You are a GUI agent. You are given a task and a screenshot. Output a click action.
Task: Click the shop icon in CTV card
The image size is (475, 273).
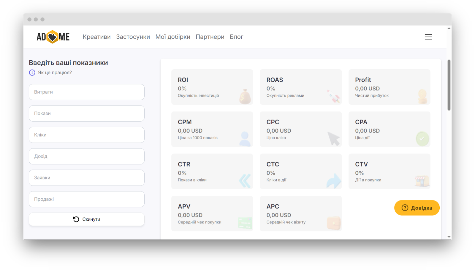(422, 181)
